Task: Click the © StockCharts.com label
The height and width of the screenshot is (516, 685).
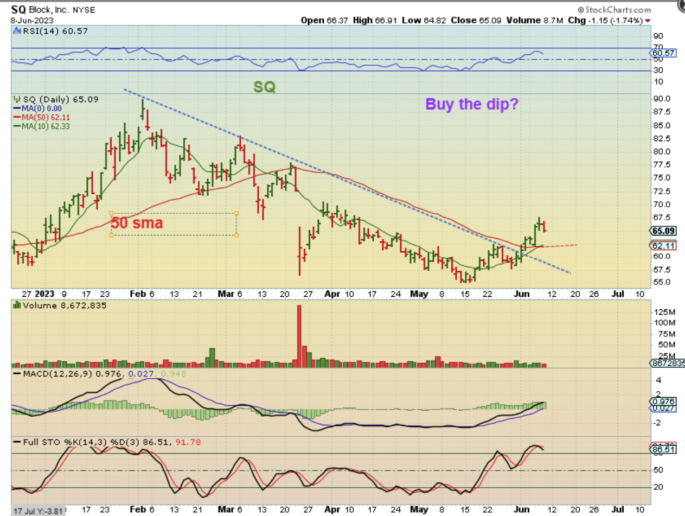Action: coord(614,10)
